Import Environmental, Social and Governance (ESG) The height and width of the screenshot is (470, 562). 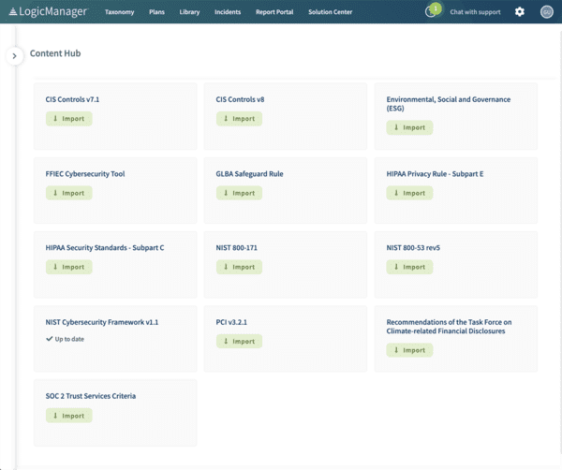pyautogui.click(x=409, y=127)
